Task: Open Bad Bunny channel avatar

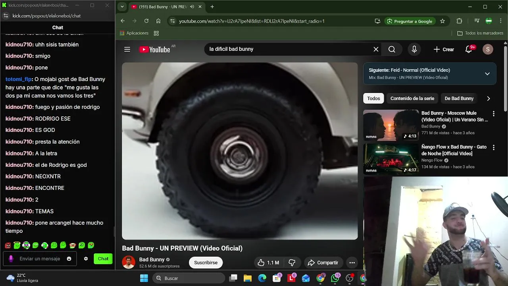Action: [128, 262]
